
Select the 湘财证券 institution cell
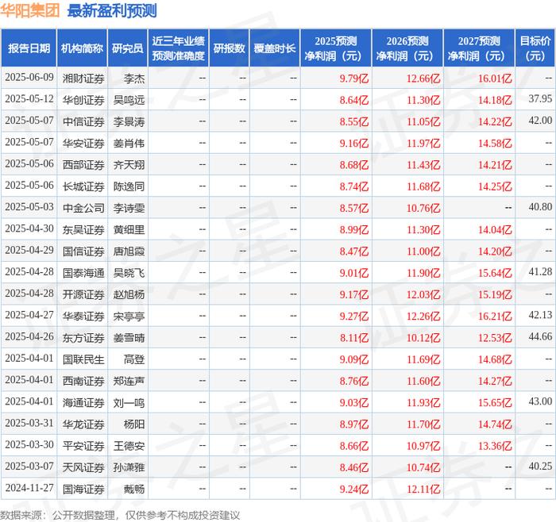[83, 79]
